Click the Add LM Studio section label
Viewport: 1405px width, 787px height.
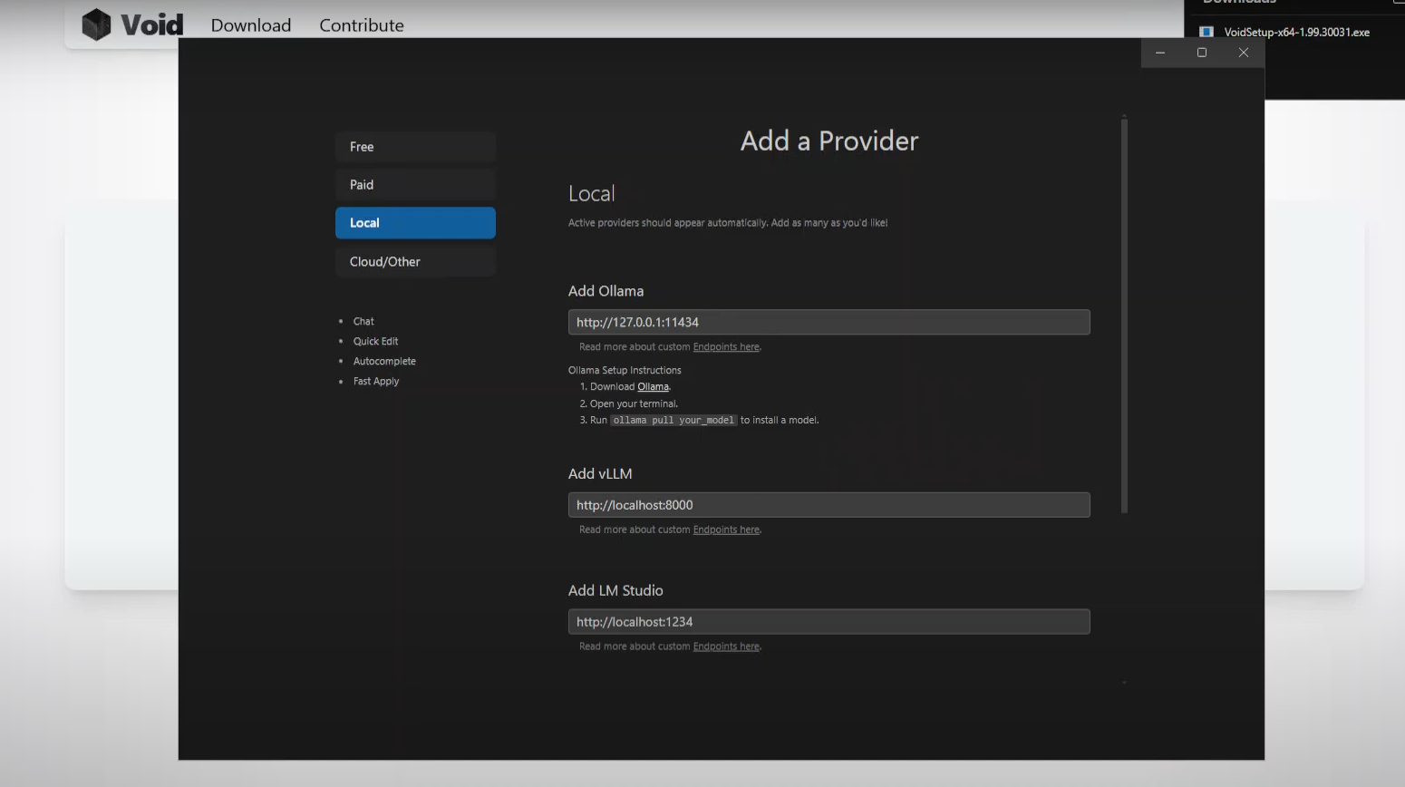tap(615, 591)
